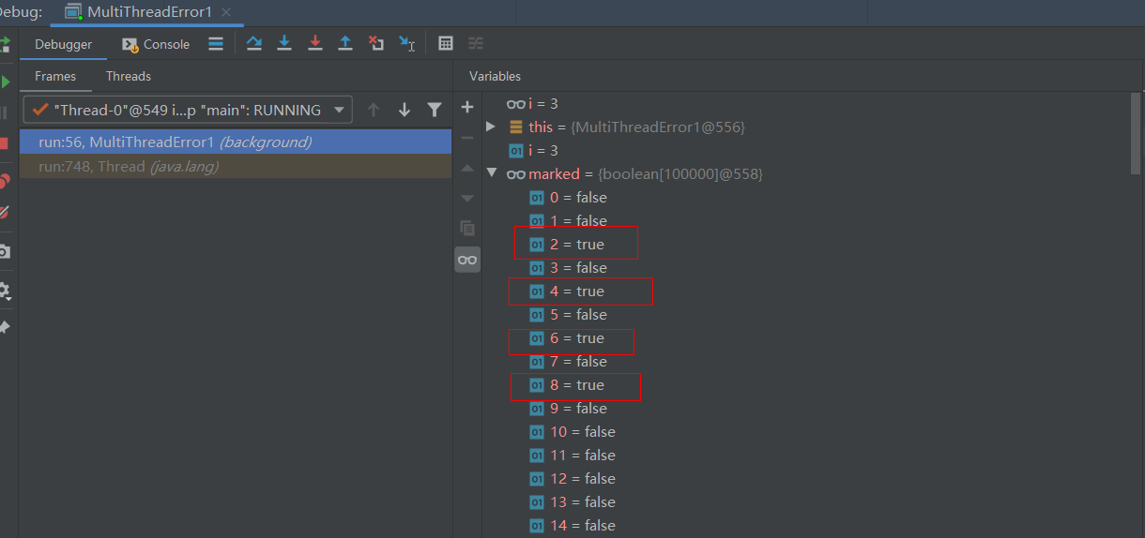The image size is (1145, 538).
Task: Open the Threads tab
Action: tap(129, 76)
